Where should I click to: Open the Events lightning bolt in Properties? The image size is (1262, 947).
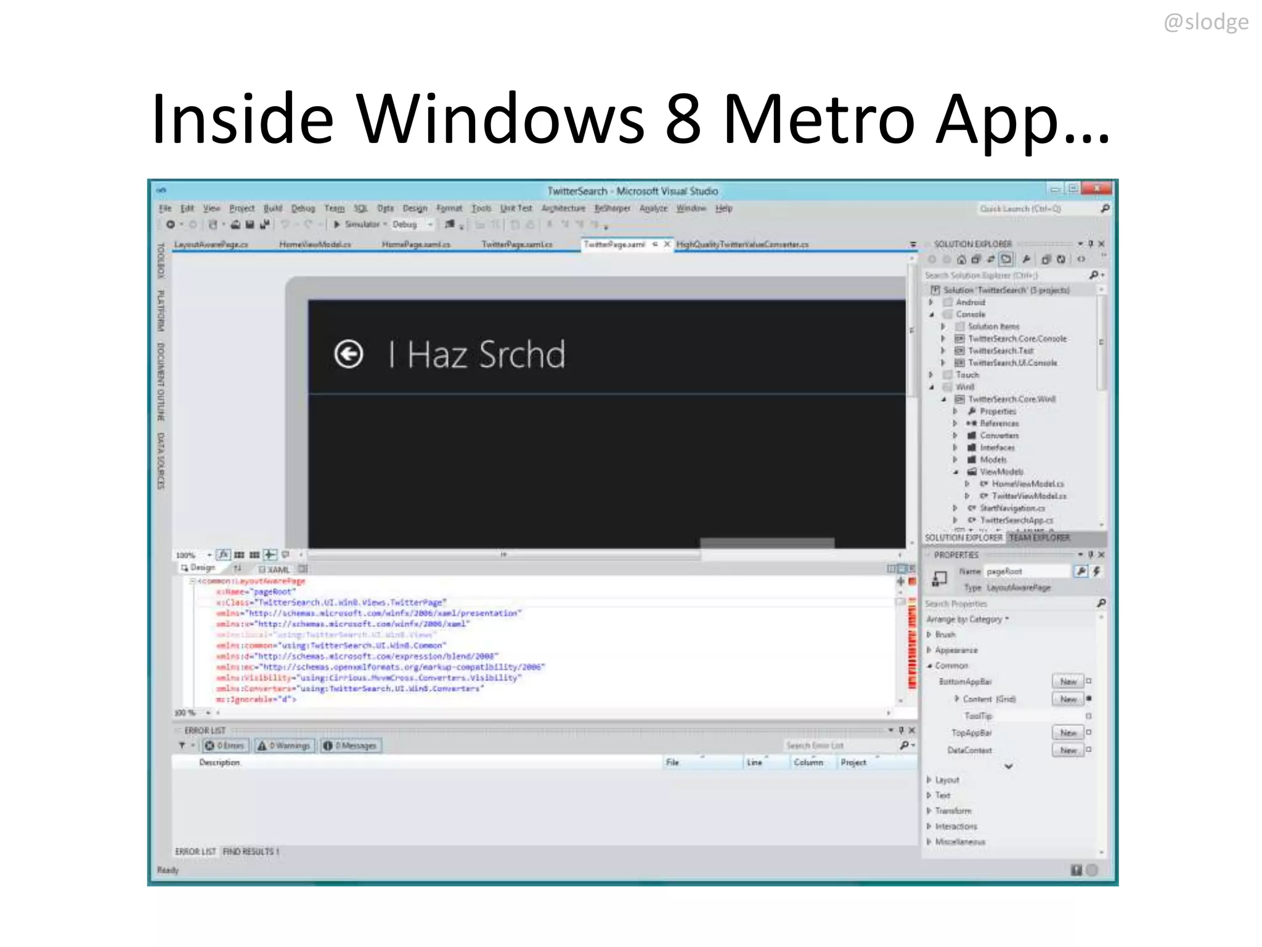pyautogui.click(x=1096, y=572)
